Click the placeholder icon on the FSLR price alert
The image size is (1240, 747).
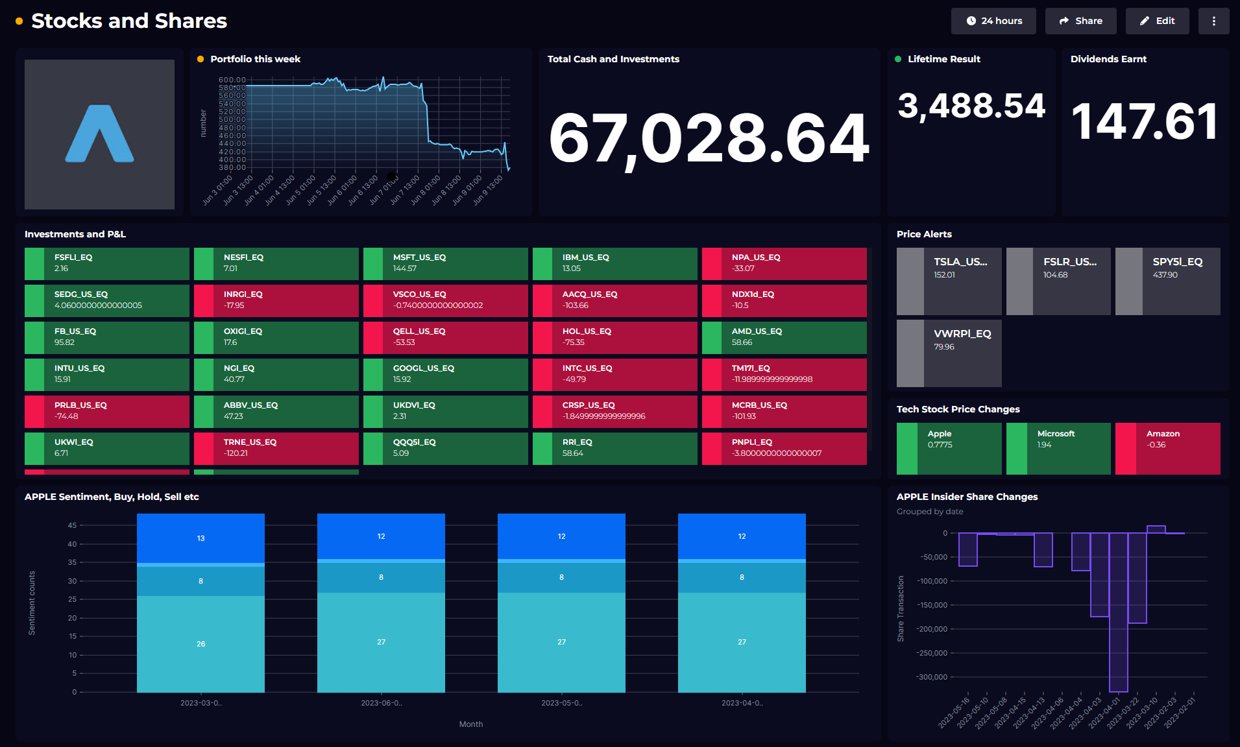(1019, 281)
